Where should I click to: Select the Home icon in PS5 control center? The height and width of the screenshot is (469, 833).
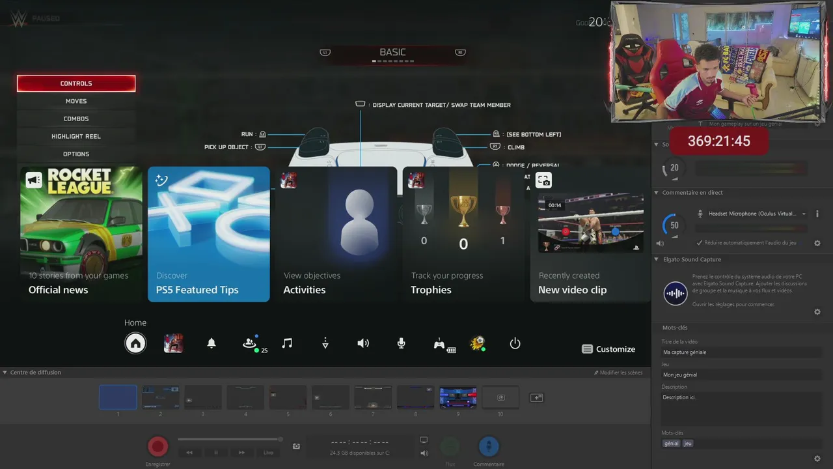click(x=135, y=343)
